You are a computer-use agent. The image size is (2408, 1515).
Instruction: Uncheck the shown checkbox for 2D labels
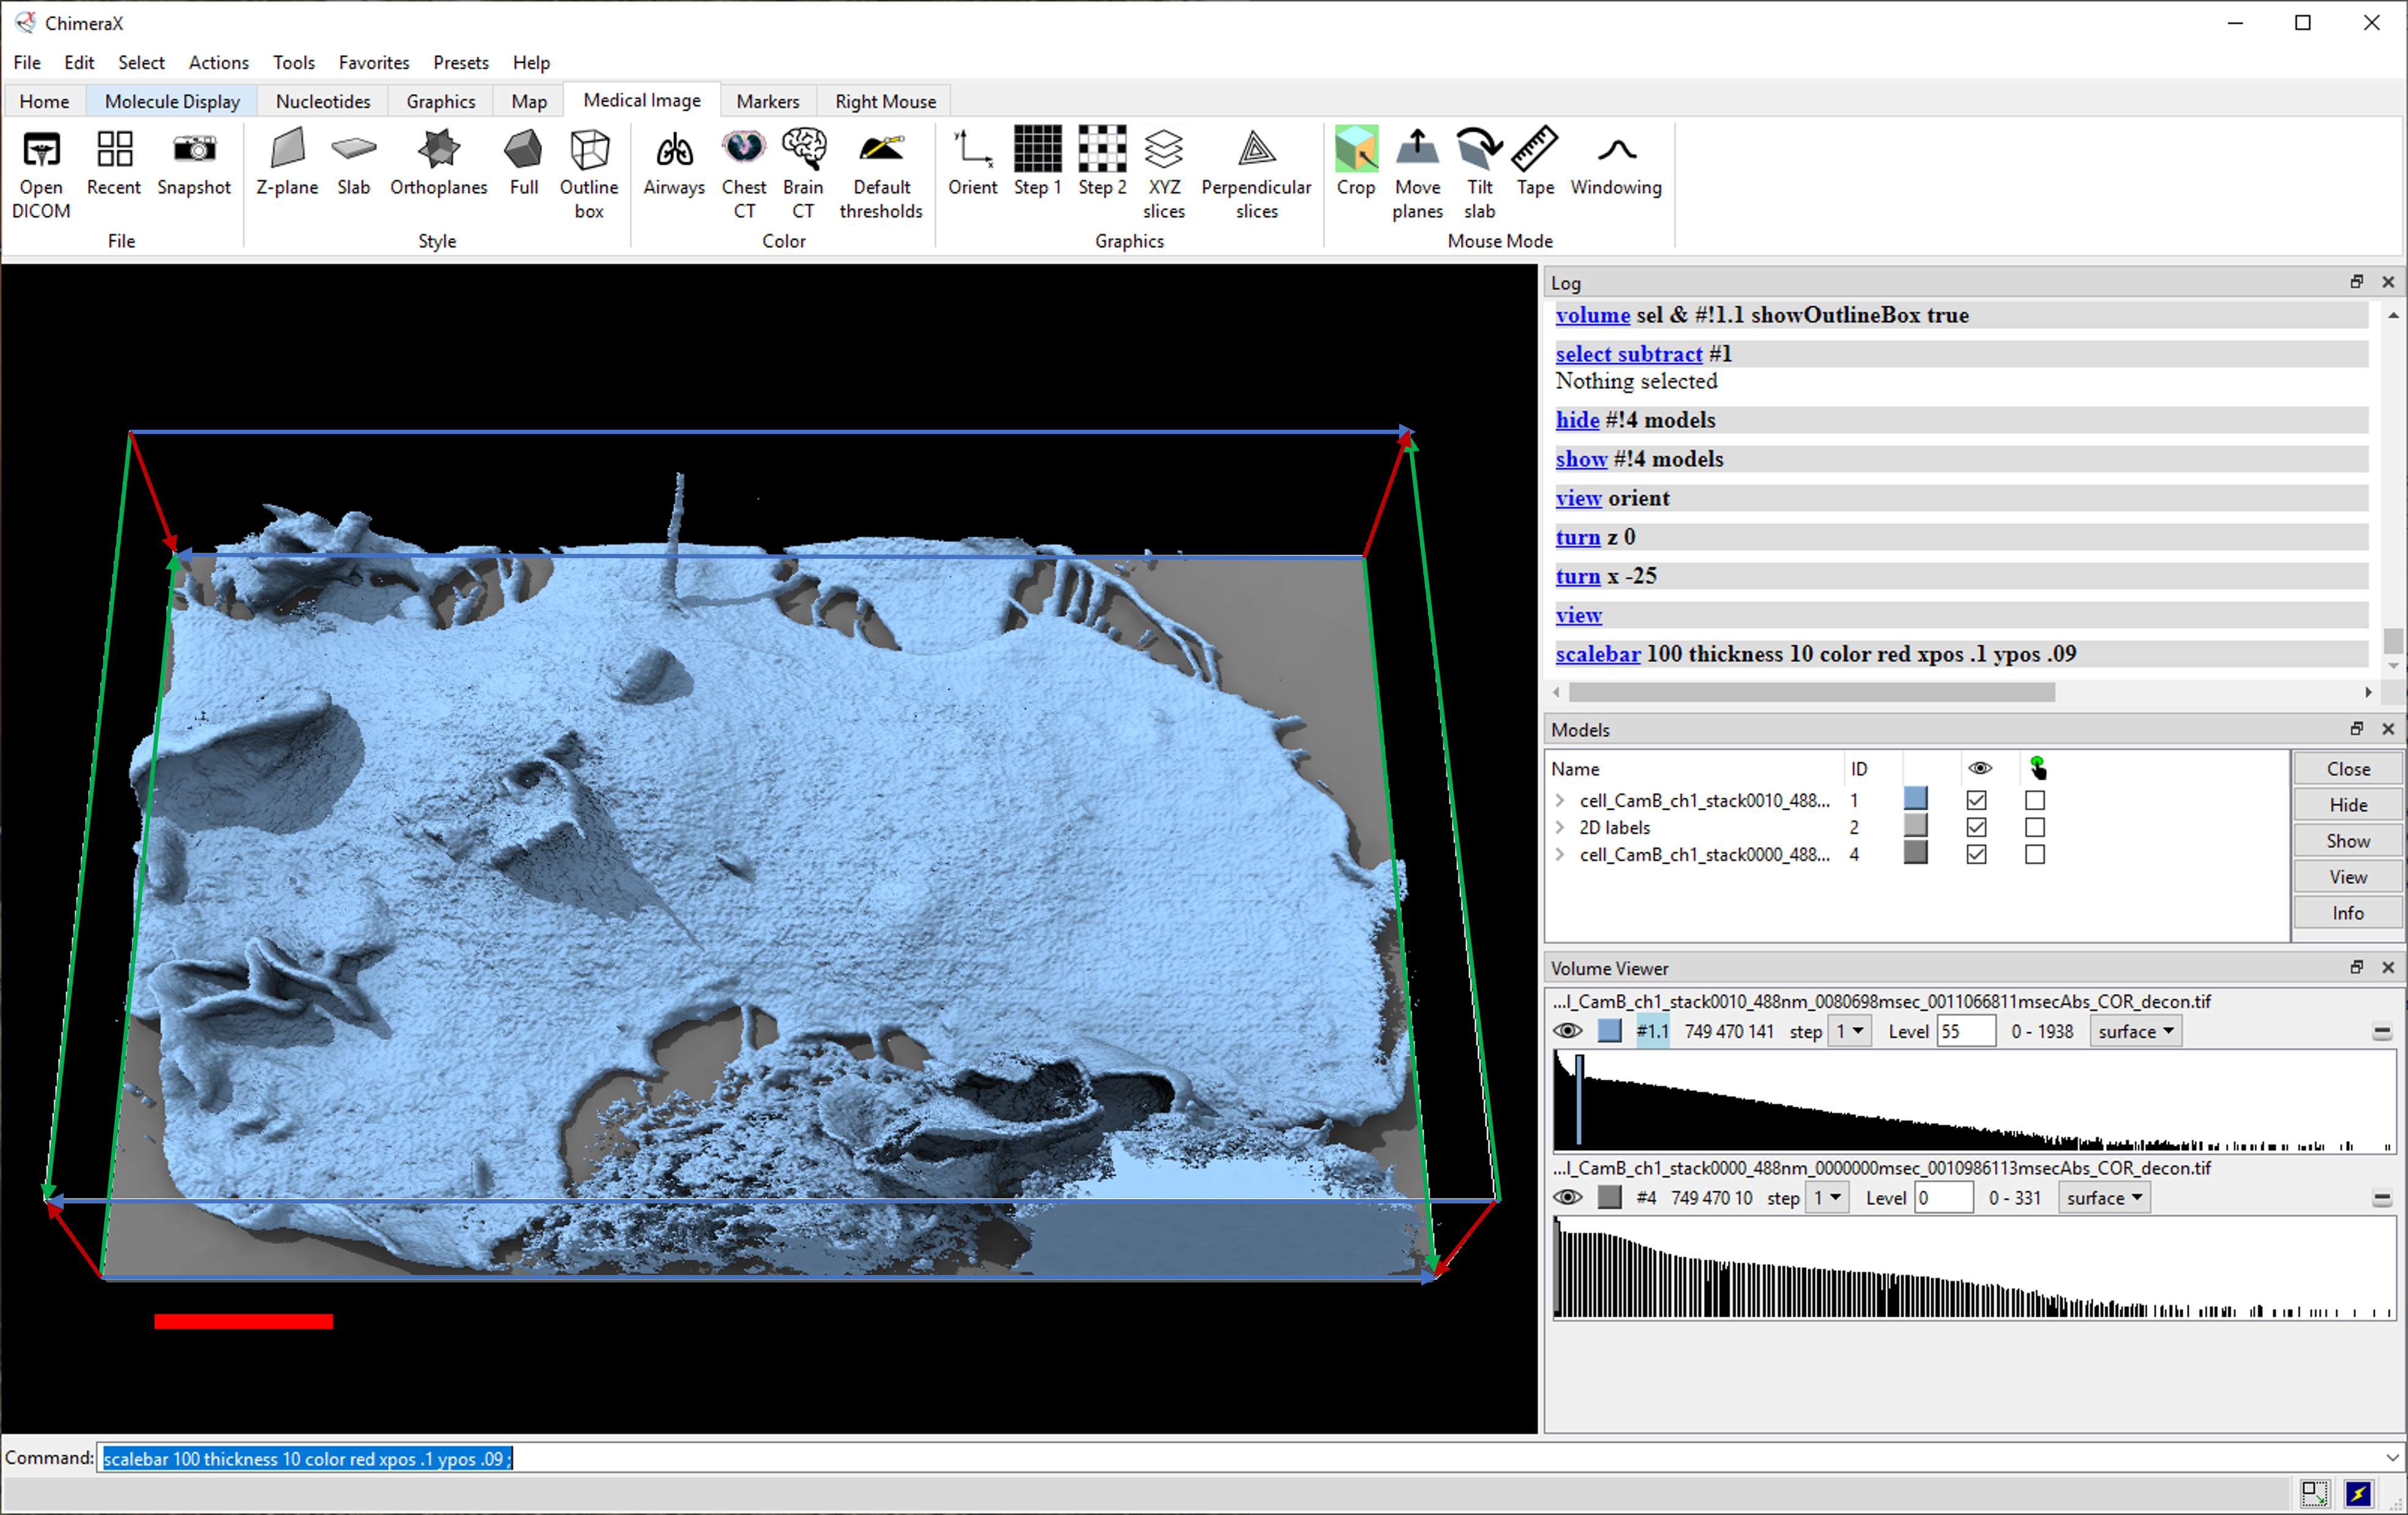pyautogui.click(x=1976, y=828)
